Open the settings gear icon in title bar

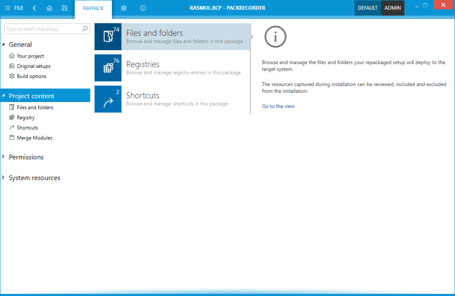click(x=124, y=8)
